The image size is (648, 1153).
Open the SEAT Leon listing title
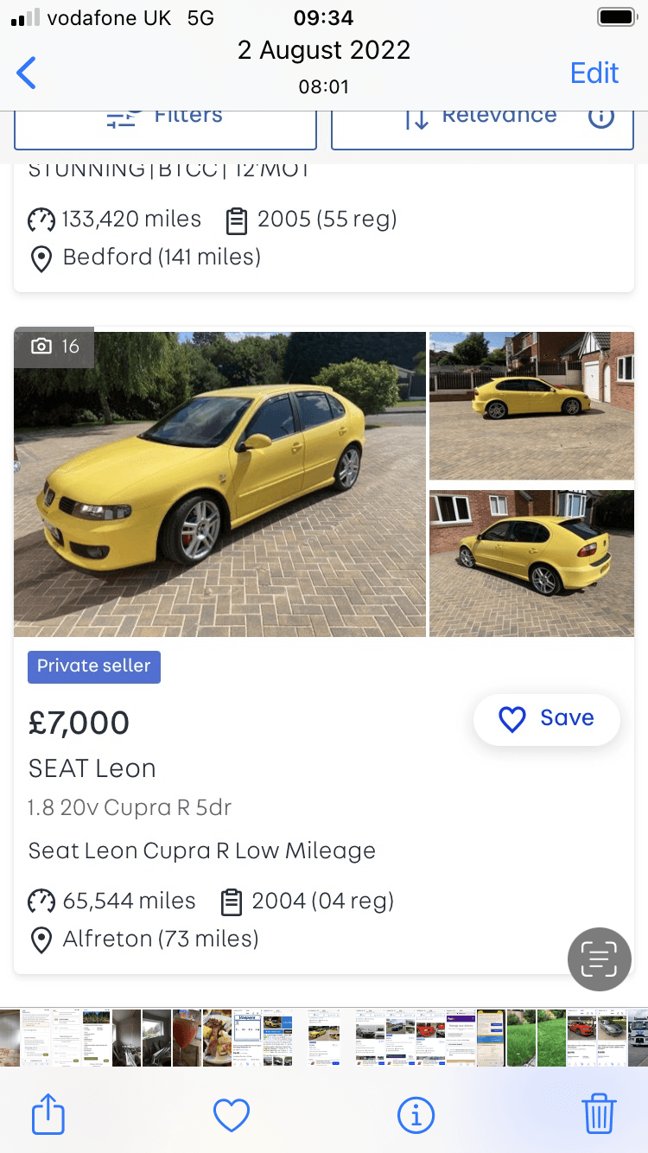click(92, 768)
